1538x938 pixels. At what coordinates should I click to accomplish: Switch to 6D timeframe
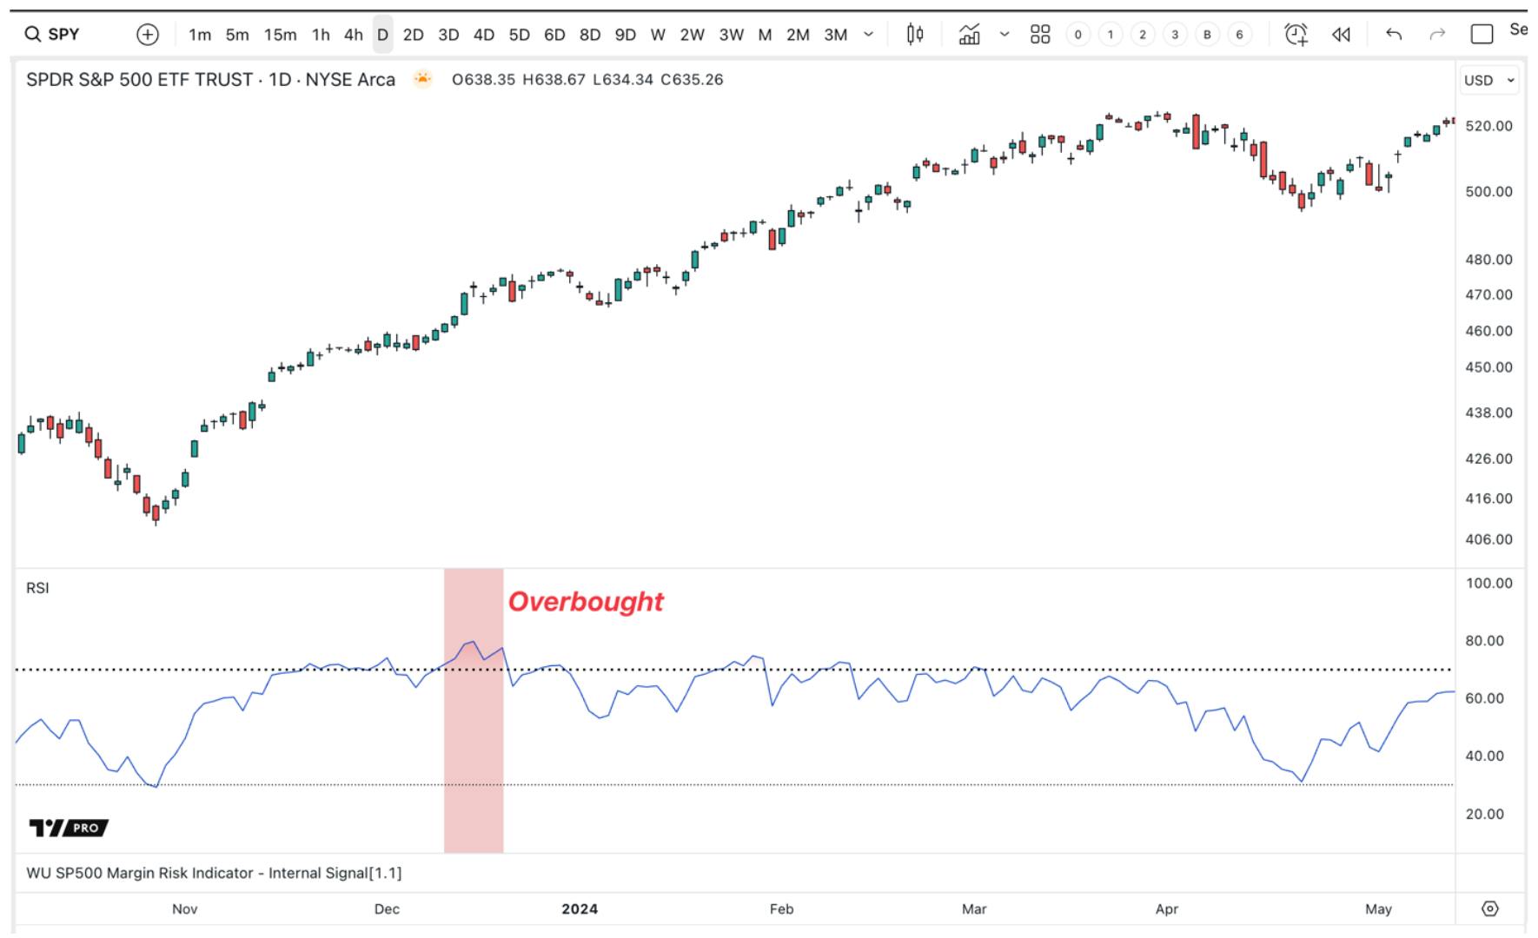coord(554,35)
